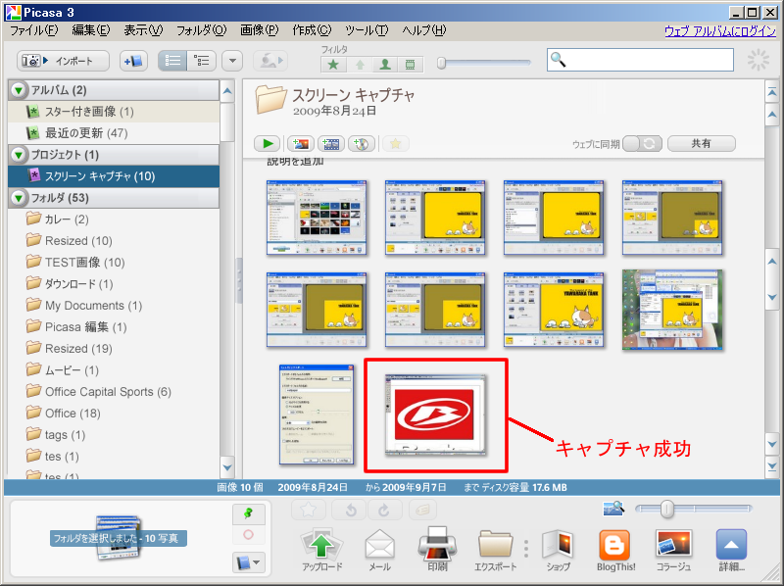The width and height of the screenshot is (784, 586).
Task: Click the folder list scroll-down arrow
Action: coord(227,468)
